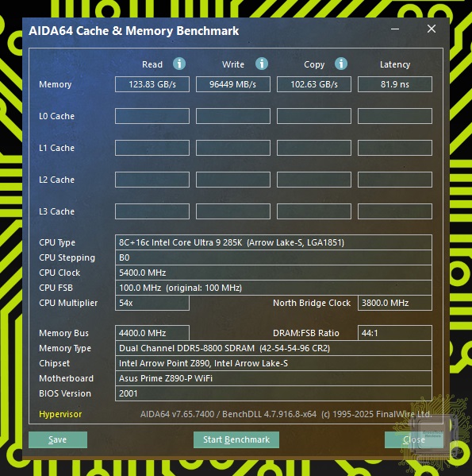
Task: Select the Memory Latency value 81.9 ns
Action: point(395,84)
